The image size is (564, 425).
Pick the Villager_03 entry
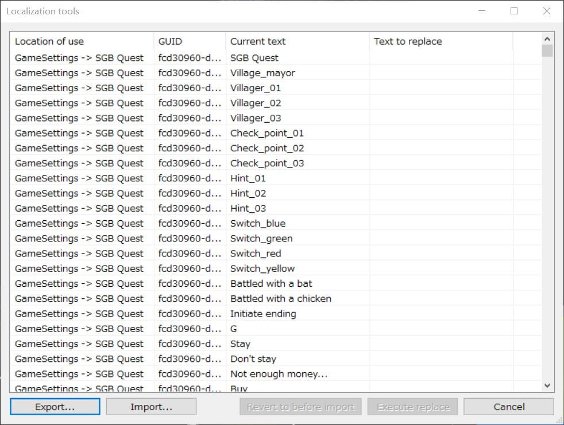[276, 118]
